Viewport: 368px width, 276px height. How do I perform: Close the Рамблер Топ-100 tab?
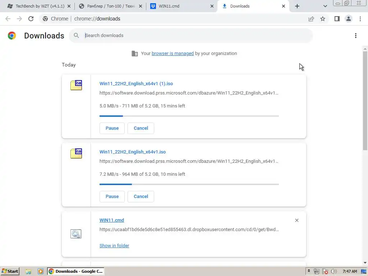pyautogui.click(x=141, y=6)
